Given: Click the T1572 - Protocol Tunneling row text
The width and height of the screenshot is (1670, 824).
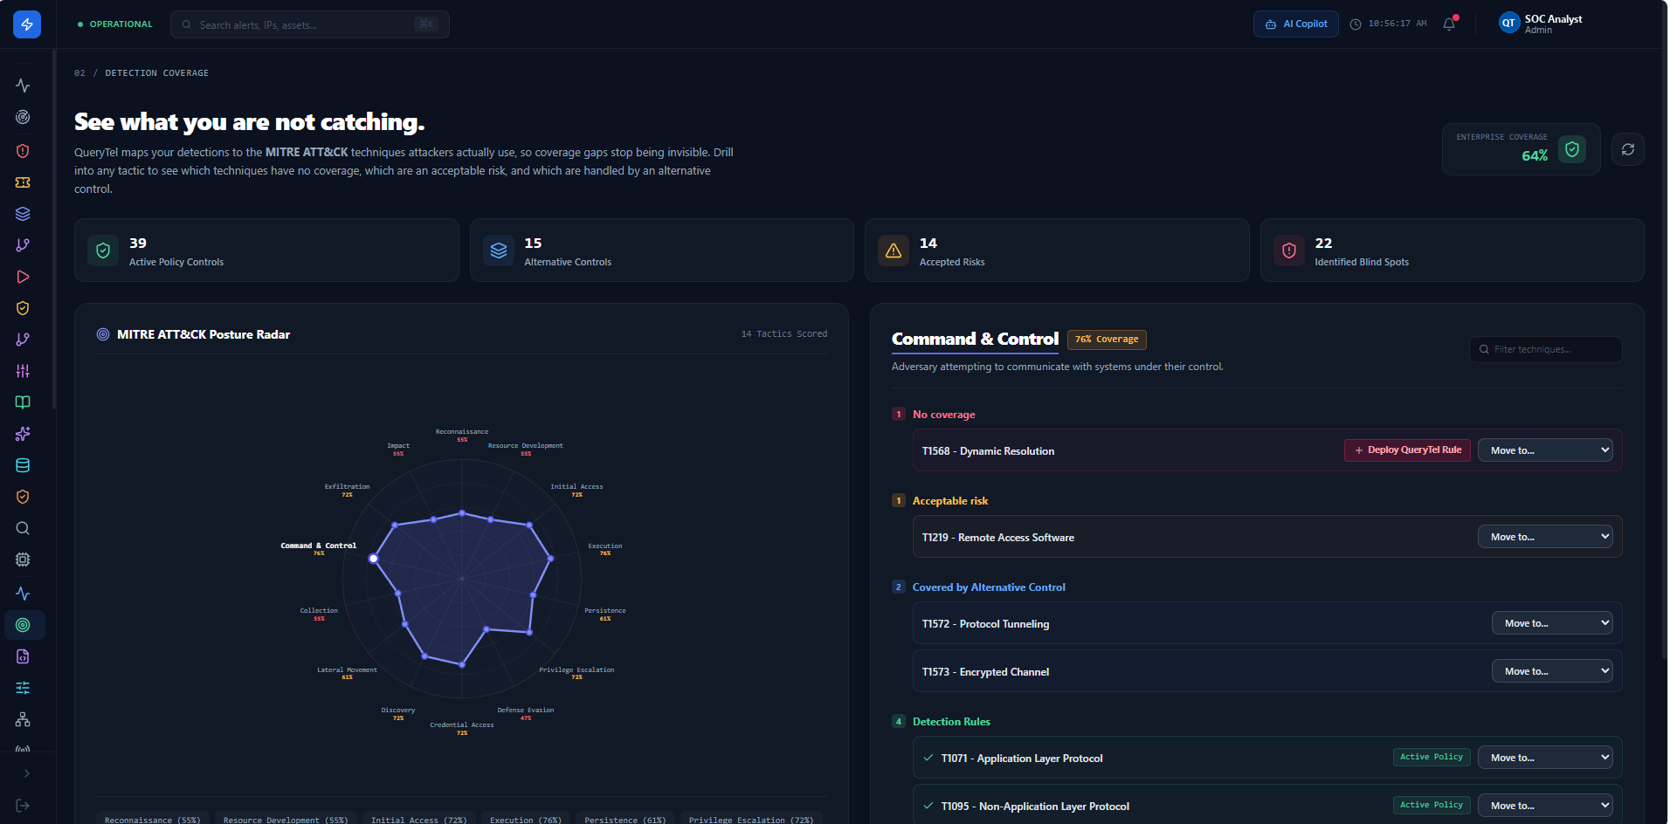Looking at the screenshot, I should [986, 624].
